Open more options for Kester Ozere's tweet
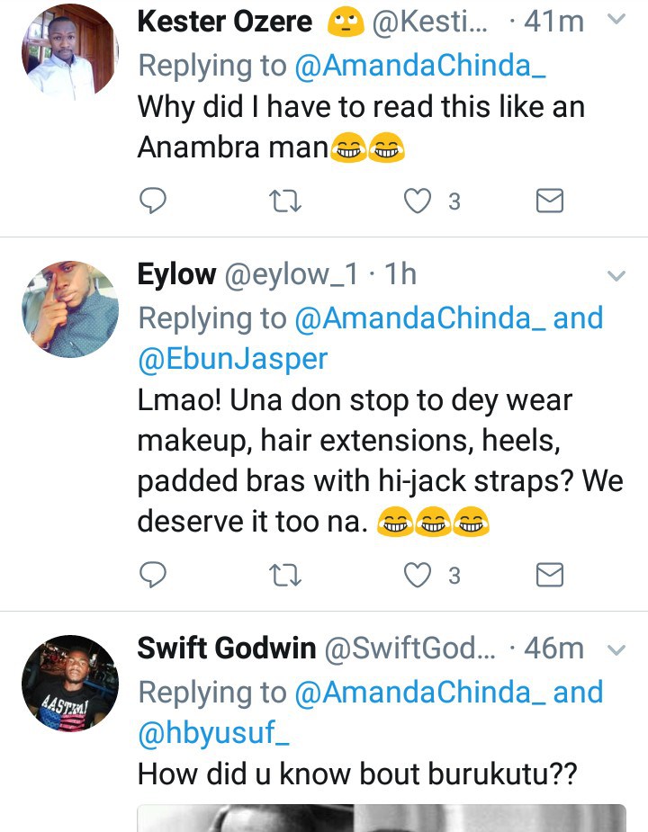The height and width of the screenshot is (832, 648). tap(616, 20)
